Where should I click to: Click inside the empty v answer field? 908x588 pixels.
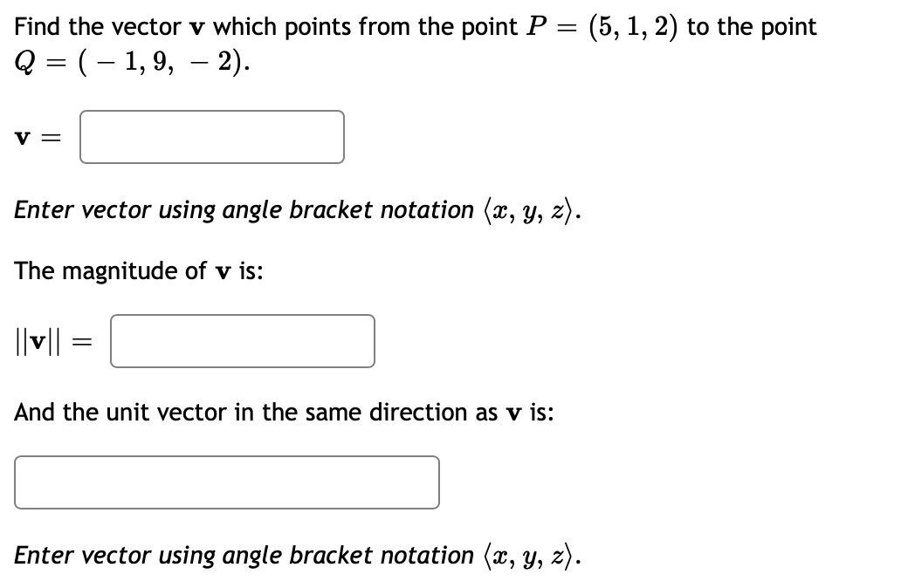[x=211, y=137]
